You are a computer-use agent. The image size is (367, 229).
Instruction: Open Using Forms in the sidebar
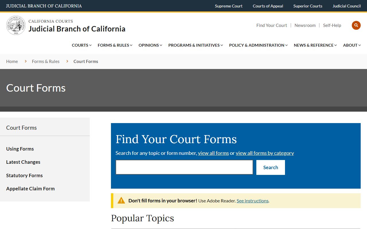coord(20,149)
